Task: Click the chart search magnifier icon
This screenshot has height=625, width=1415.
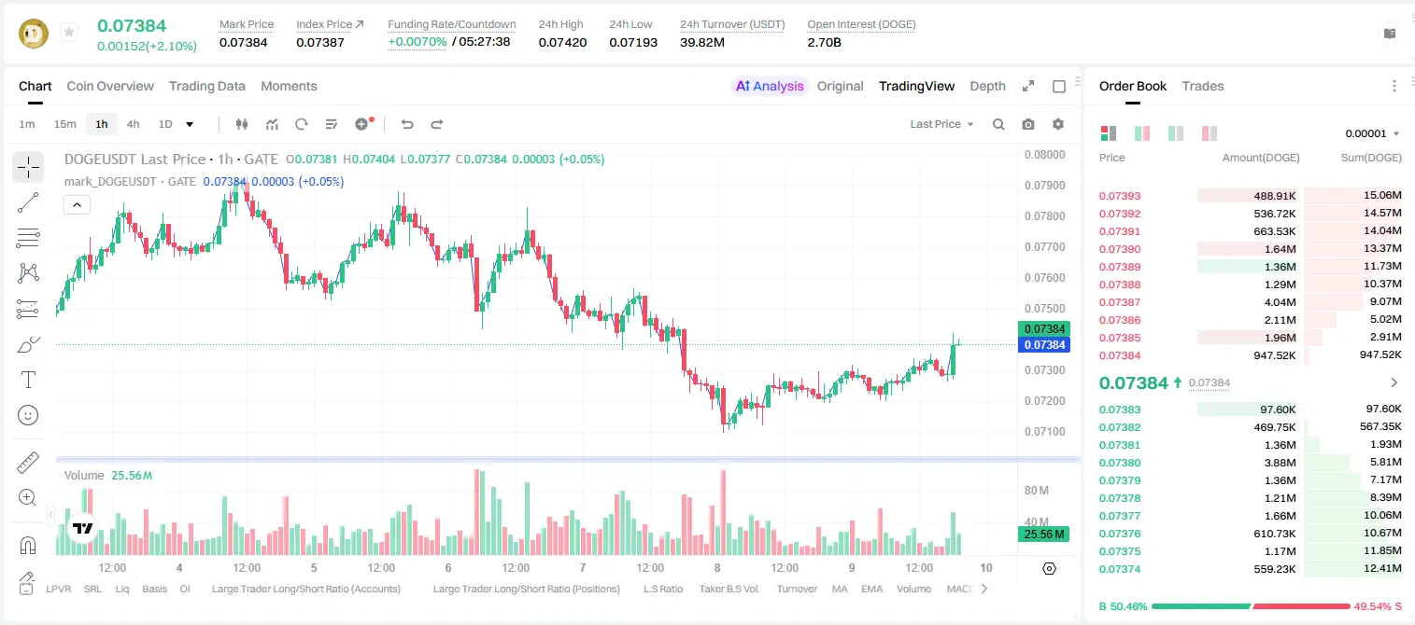Action: click(x=998, y=124)
